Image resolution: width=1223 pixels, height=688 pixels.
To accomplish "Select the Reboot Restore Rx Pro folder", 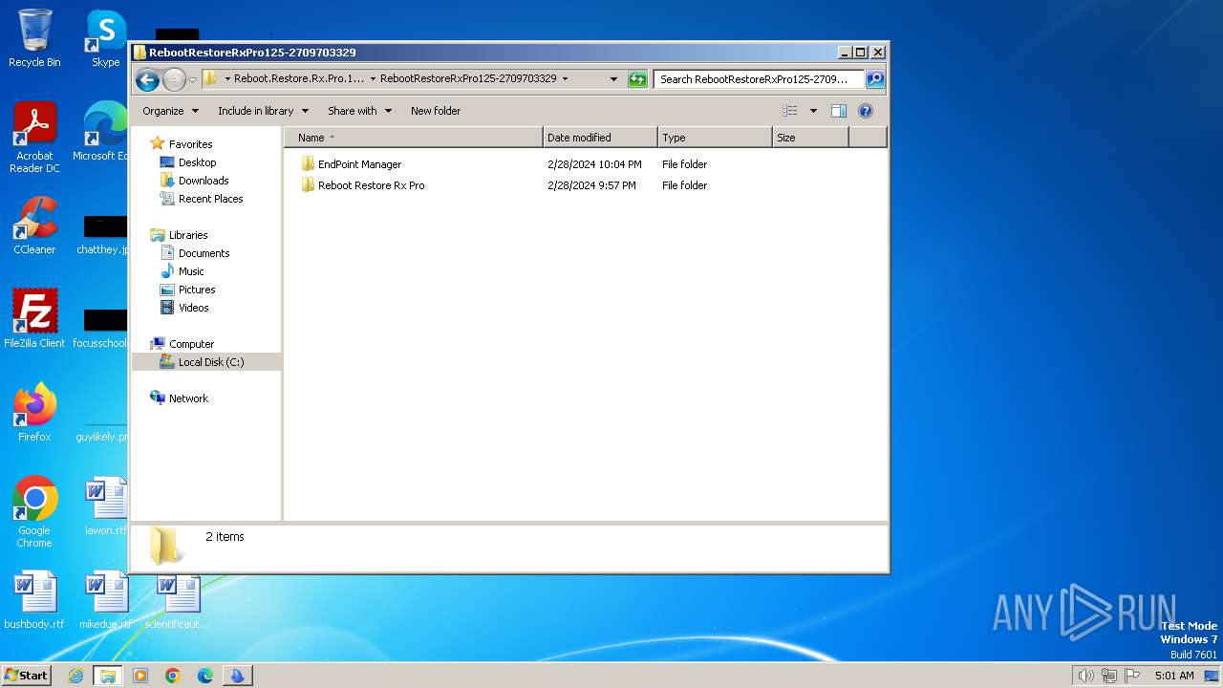I will 371,185.
